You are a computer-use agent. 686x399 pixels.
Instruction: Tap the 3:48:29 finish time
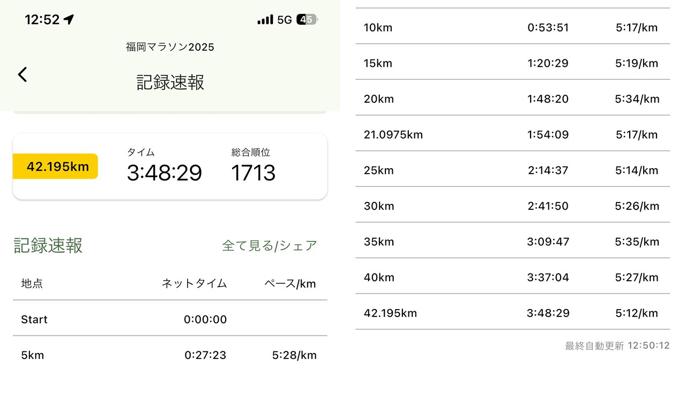(x=164, y=173)
